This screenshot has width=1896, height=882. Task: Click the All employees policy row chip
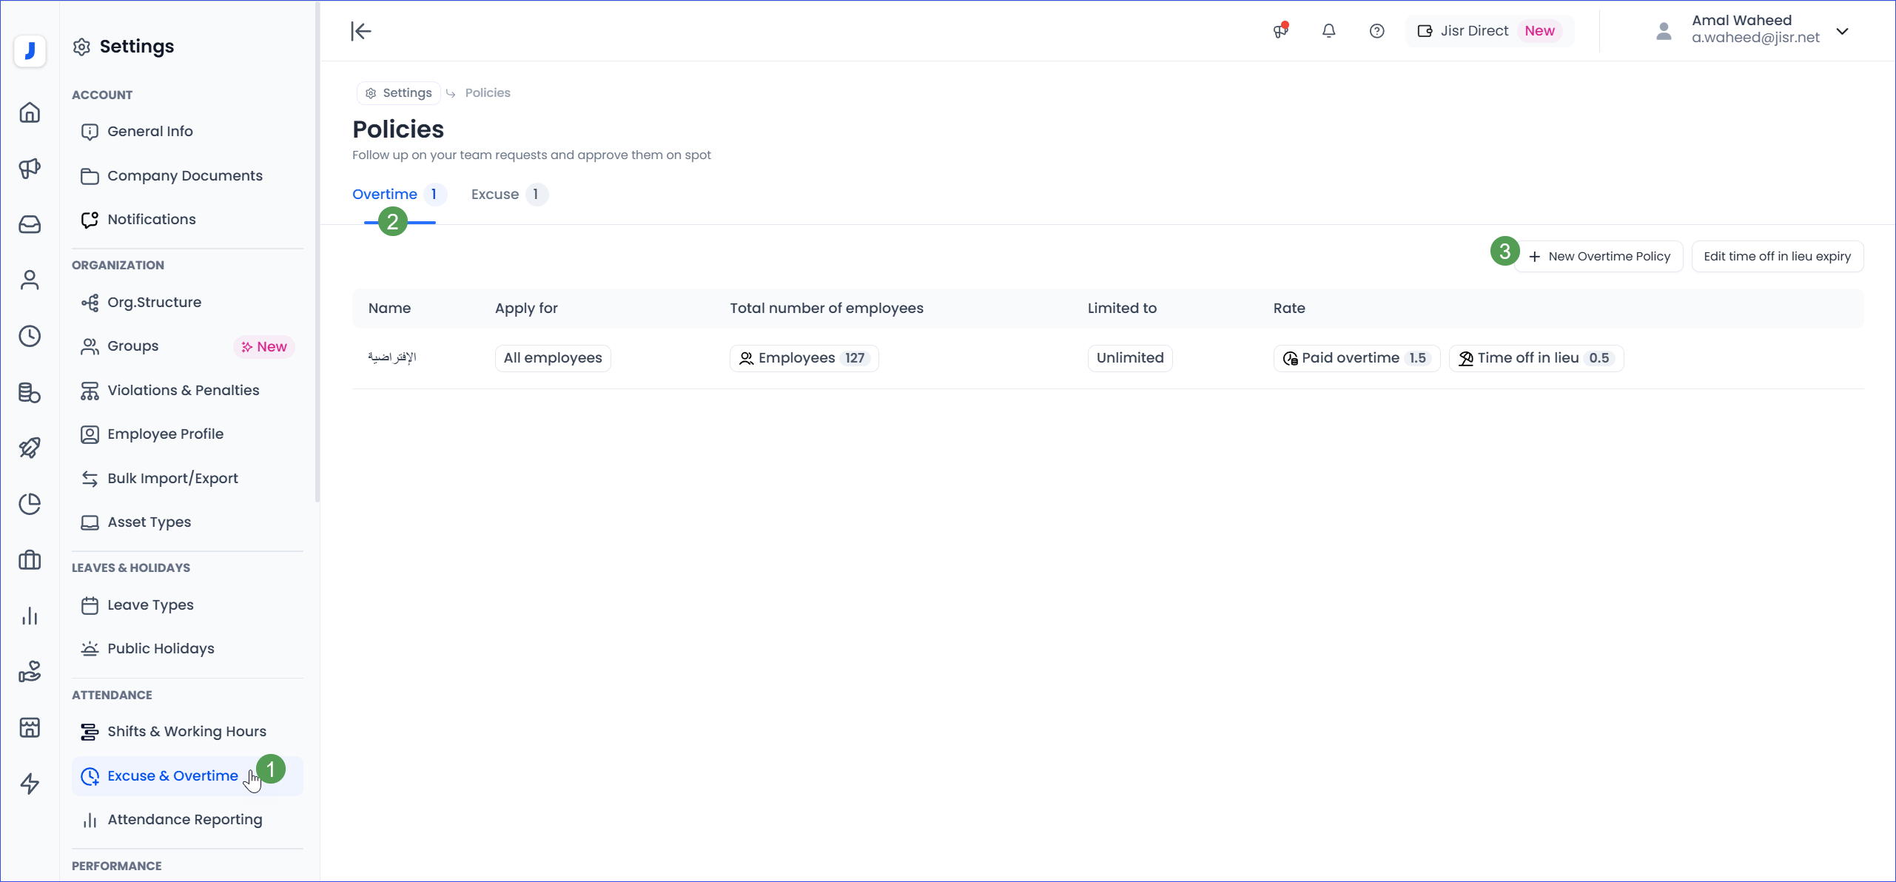(x=552, y=358)
